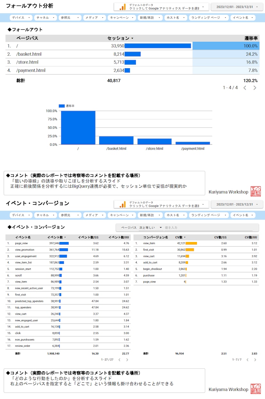Next page arrow of コンバージョン table (1-7/7)
The width and height of the screenshot is (265, 399).
(x=255, y=360)
